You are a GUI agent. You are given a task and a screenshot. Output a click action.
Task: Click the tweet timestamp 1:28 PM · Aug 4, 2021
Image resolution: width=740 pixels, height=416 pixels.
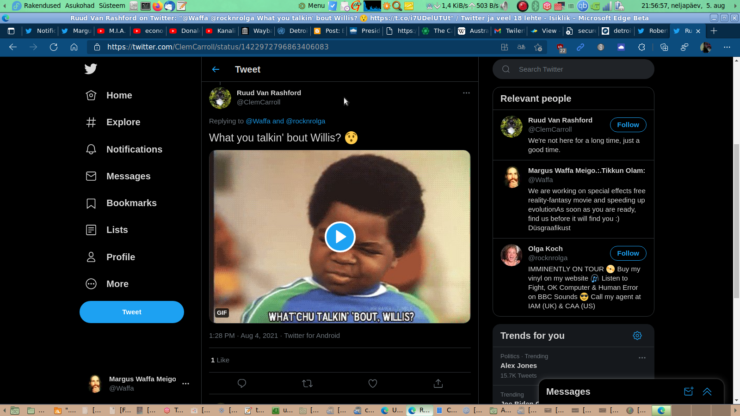pos(243,336)
